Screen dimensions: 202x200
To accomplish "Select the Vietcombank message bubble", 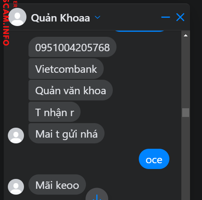I will coord(66,69).
